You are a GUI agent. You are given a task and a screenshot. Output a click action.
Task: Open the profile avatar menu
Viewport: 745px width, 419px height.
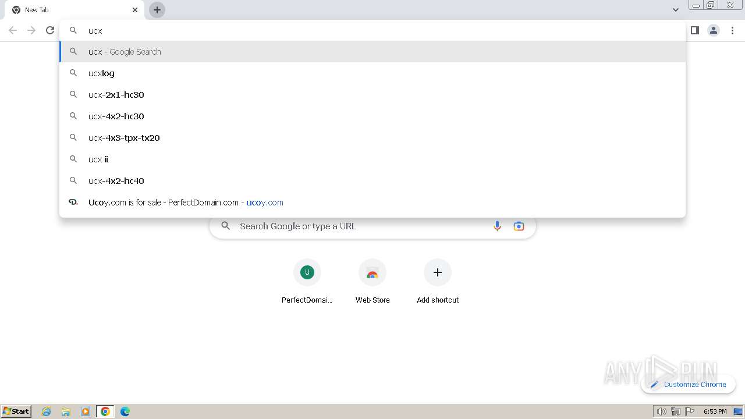tap(714, 30)
